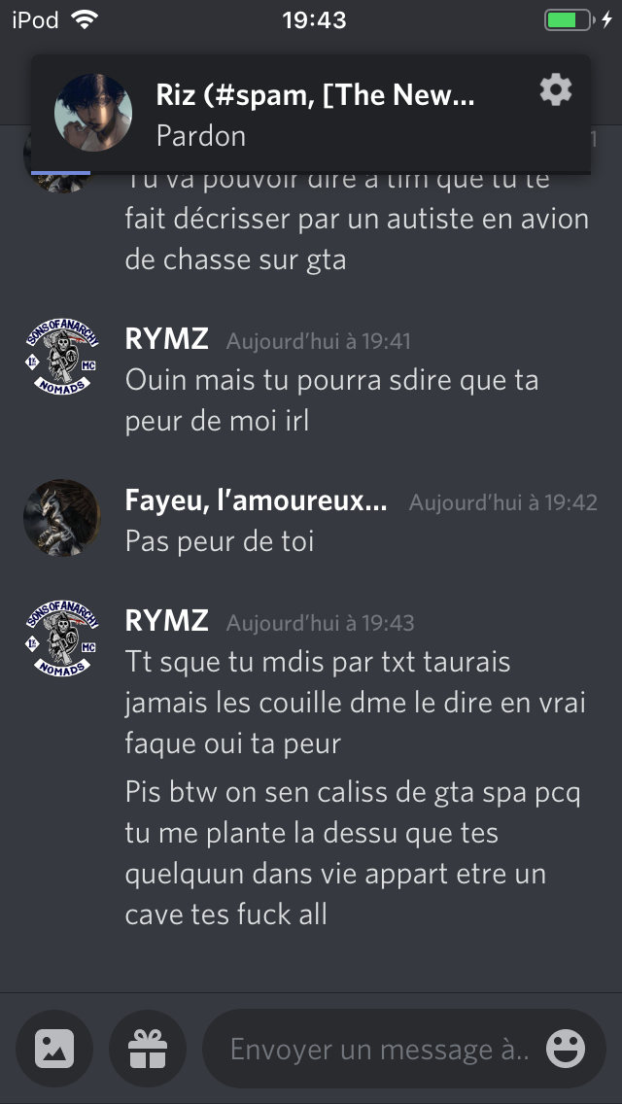Select message 'Ouin mais tu pourra sdire'
Image resolution: width=622 pixels, height=1104 pixels.
coord(331,400)
